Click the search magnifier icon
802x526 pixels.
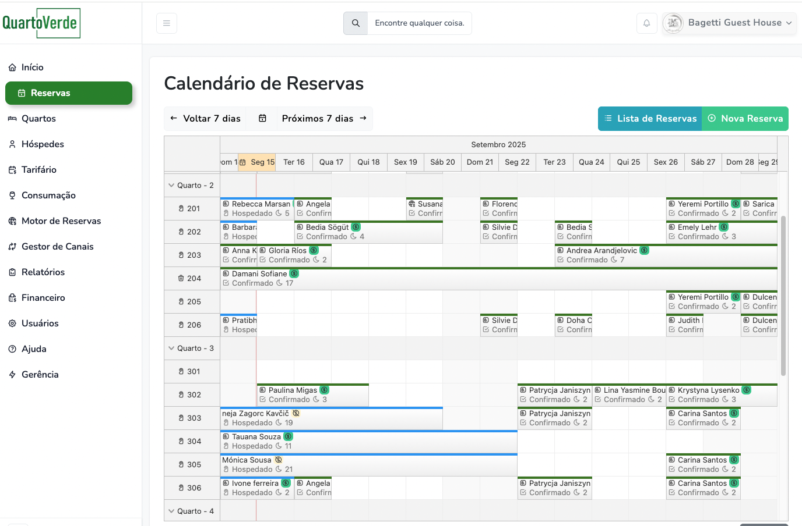point(356,23)
